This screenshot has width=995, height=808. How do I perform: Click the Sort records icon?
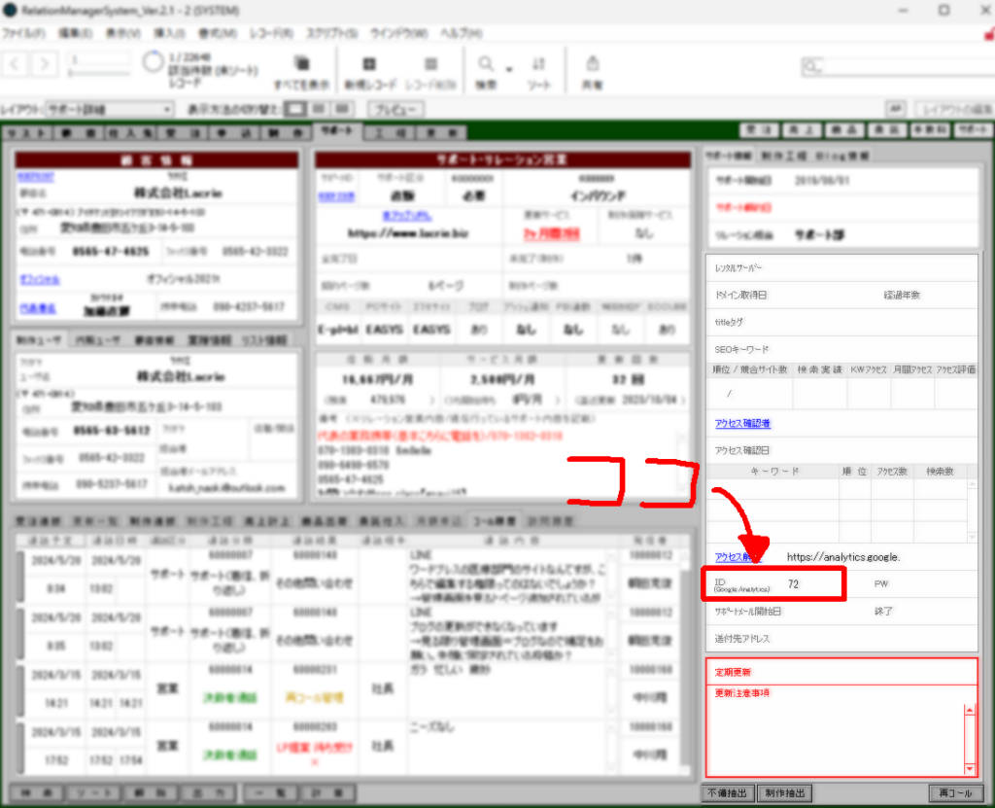click(538, 65)
